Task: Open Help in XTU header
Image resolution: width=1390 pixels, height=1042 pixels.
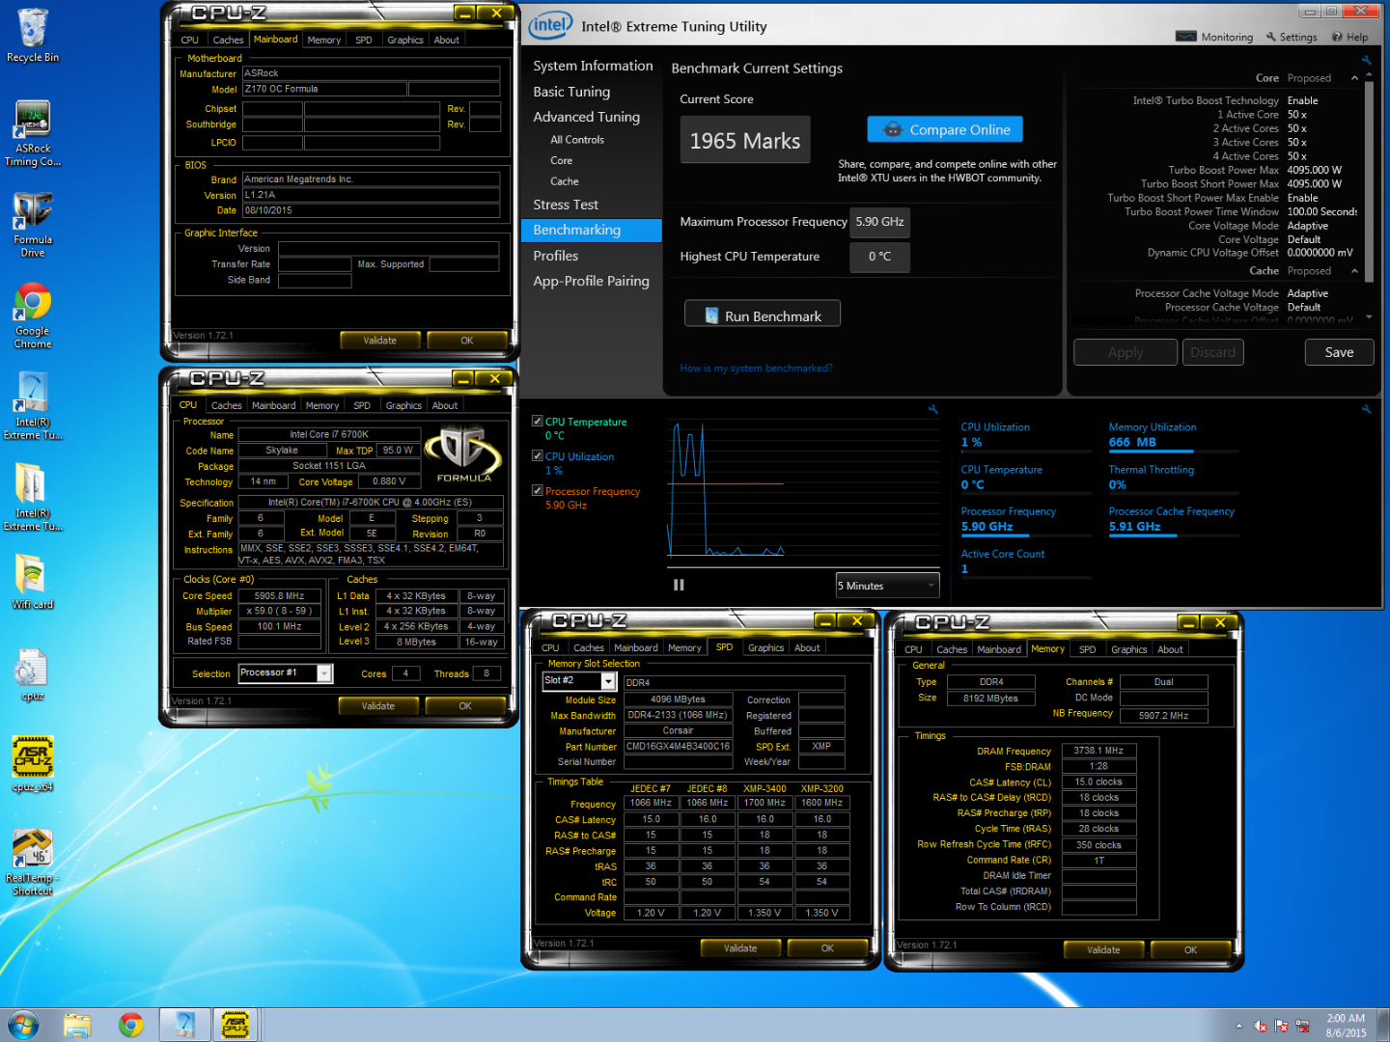Action: (1349, 37)
